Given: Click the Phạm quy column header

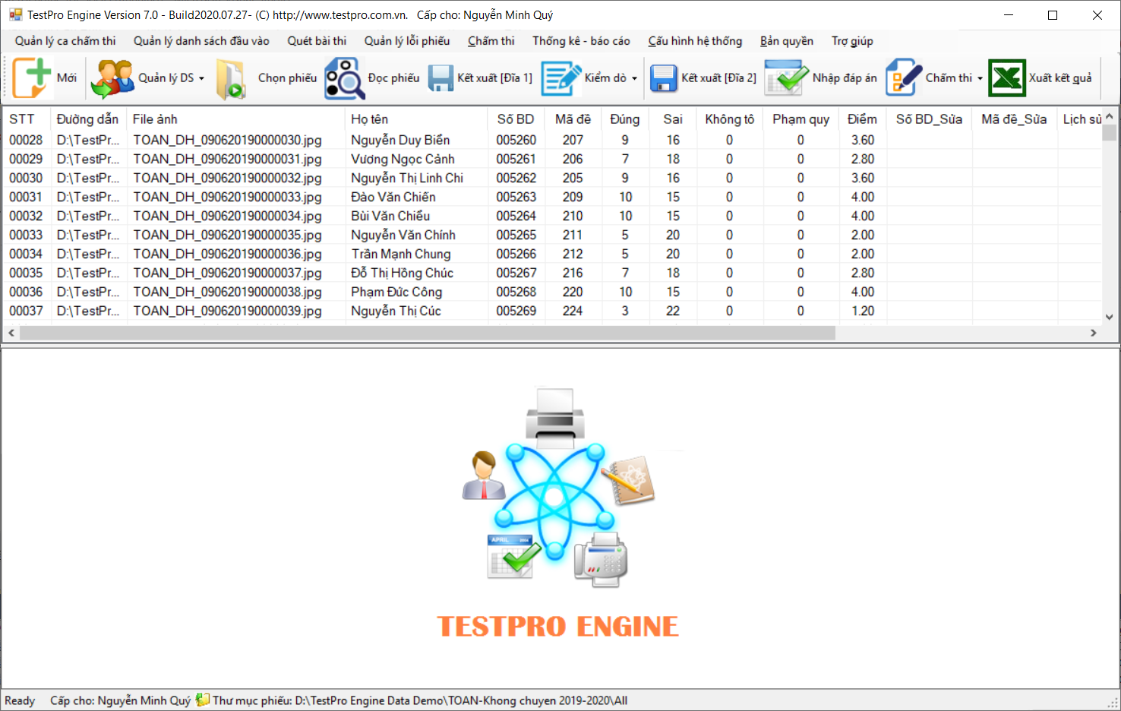Looking at the screenshot, I should [x=800, y=119].
